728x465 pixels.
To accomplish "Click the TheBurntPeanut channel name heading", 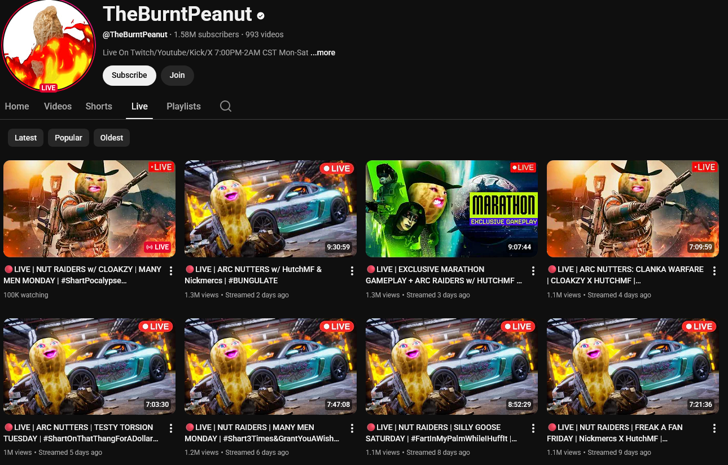I will [177, 15].
